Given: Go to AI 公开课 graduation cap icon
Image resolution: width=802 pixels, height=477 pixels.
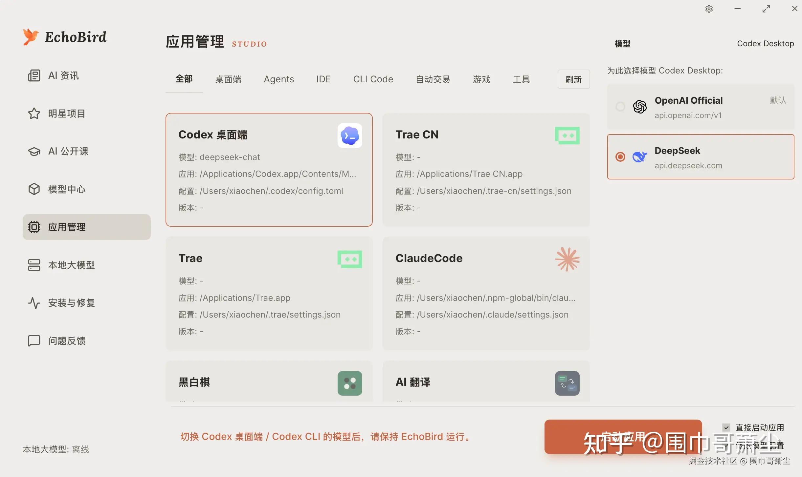Looking at the screenshot, I should 34,151.
